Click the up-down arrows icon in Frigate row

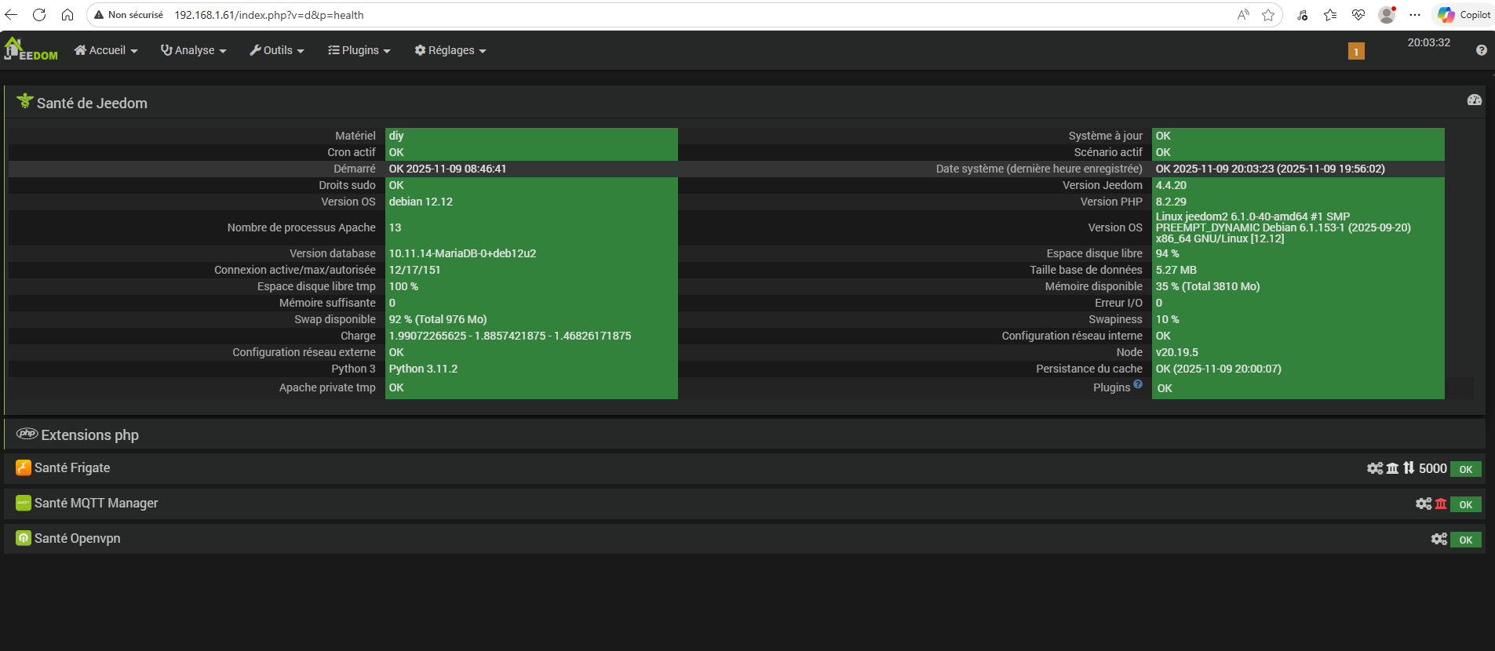click(1409, 467)
